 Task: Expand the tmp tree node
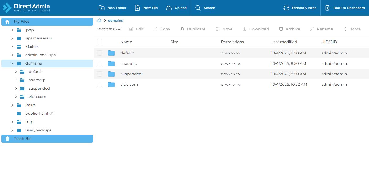coord(12,122)
